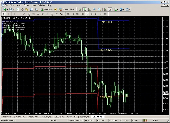Image resolution: width=170 pixels, height=123 pixels.
Task: Open the Strategy Tester magnifier icon
Action: coord(36,10)
